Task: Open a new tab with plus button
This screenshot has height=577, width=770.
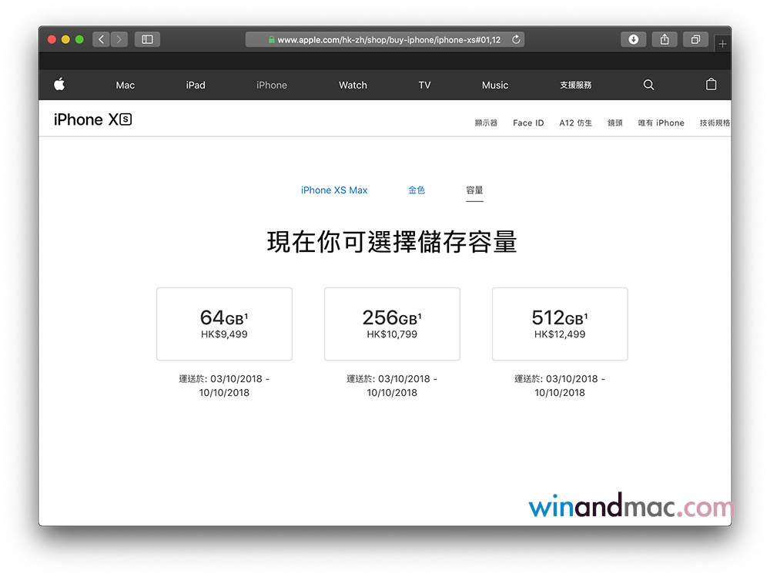Action: [722, 44]
